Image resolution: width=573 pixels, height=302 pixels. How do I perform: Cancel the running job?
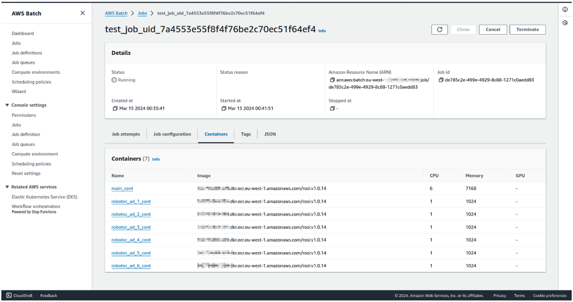coord(493,29)
